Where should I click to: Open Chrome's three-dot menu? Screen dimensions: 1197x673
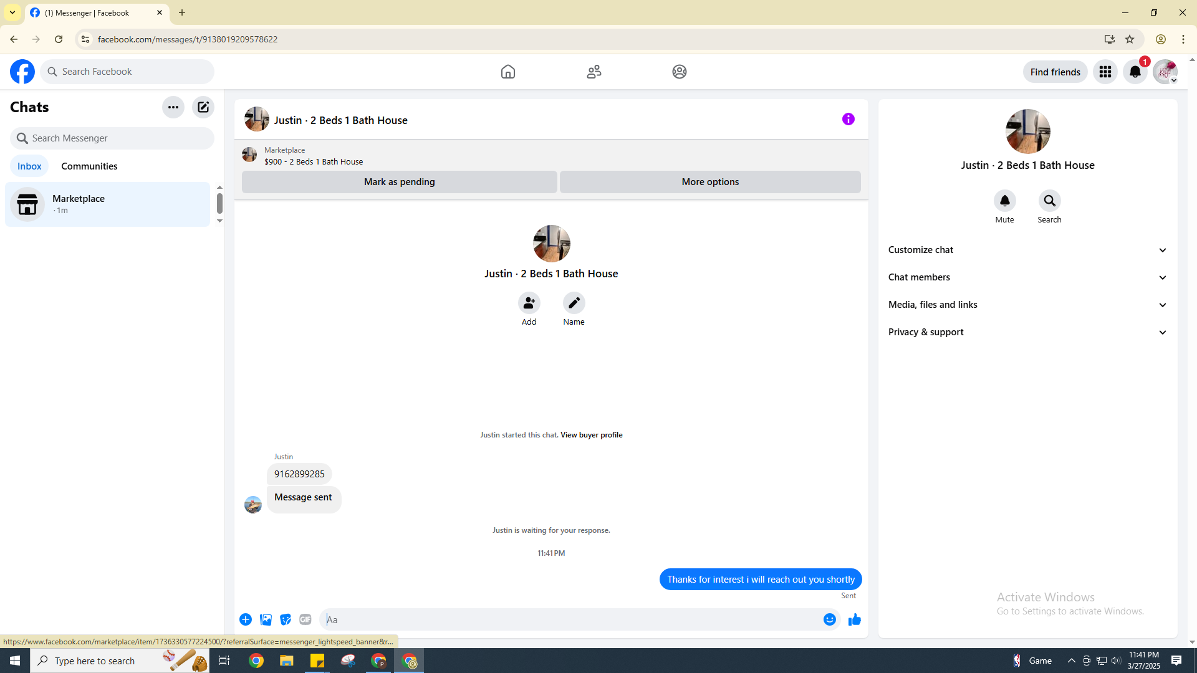1183,39
